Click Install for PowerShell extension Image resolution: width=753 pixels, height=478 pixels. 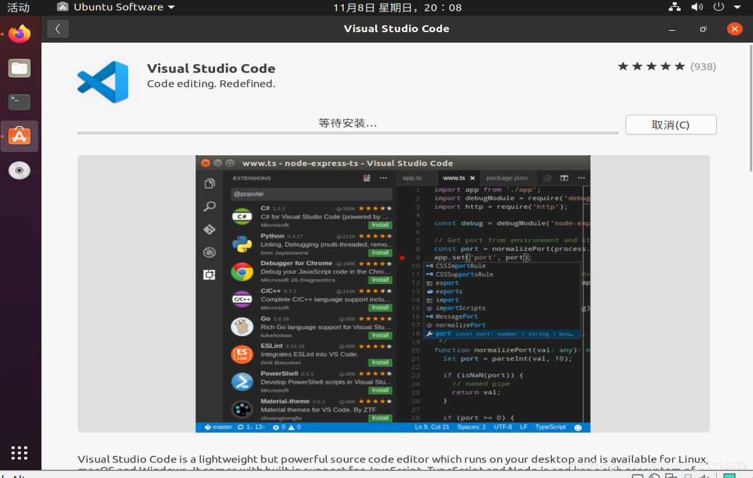(x=381, y=391)
